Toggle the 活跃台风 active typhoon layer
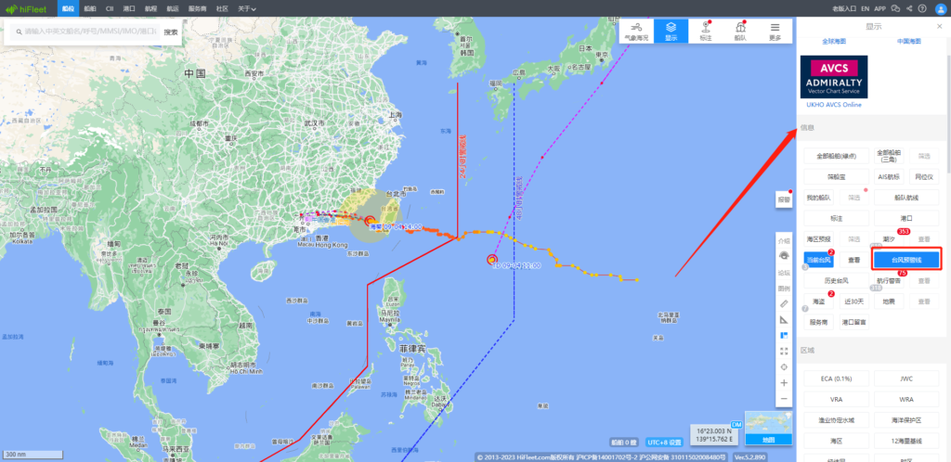951x462 pixels. pos(819,261)
